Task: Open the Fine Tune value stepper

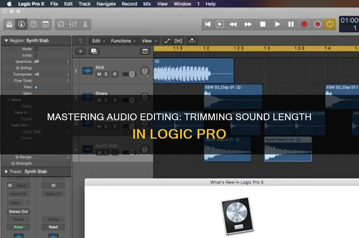Action: pyautogui.click(x=68, y=81)
